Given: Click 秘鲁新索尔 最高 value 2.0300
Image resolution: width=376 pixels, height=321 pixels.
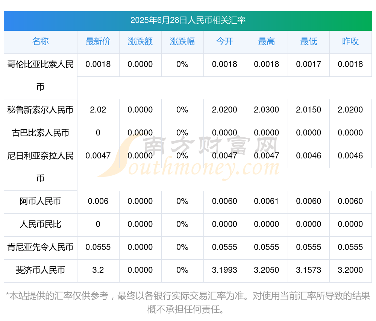Looking at the screenshot, I should [x=267, y=110].
